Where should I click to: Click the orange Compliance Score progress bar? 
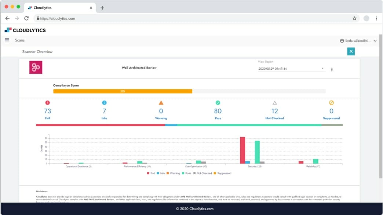pos(123,91)
